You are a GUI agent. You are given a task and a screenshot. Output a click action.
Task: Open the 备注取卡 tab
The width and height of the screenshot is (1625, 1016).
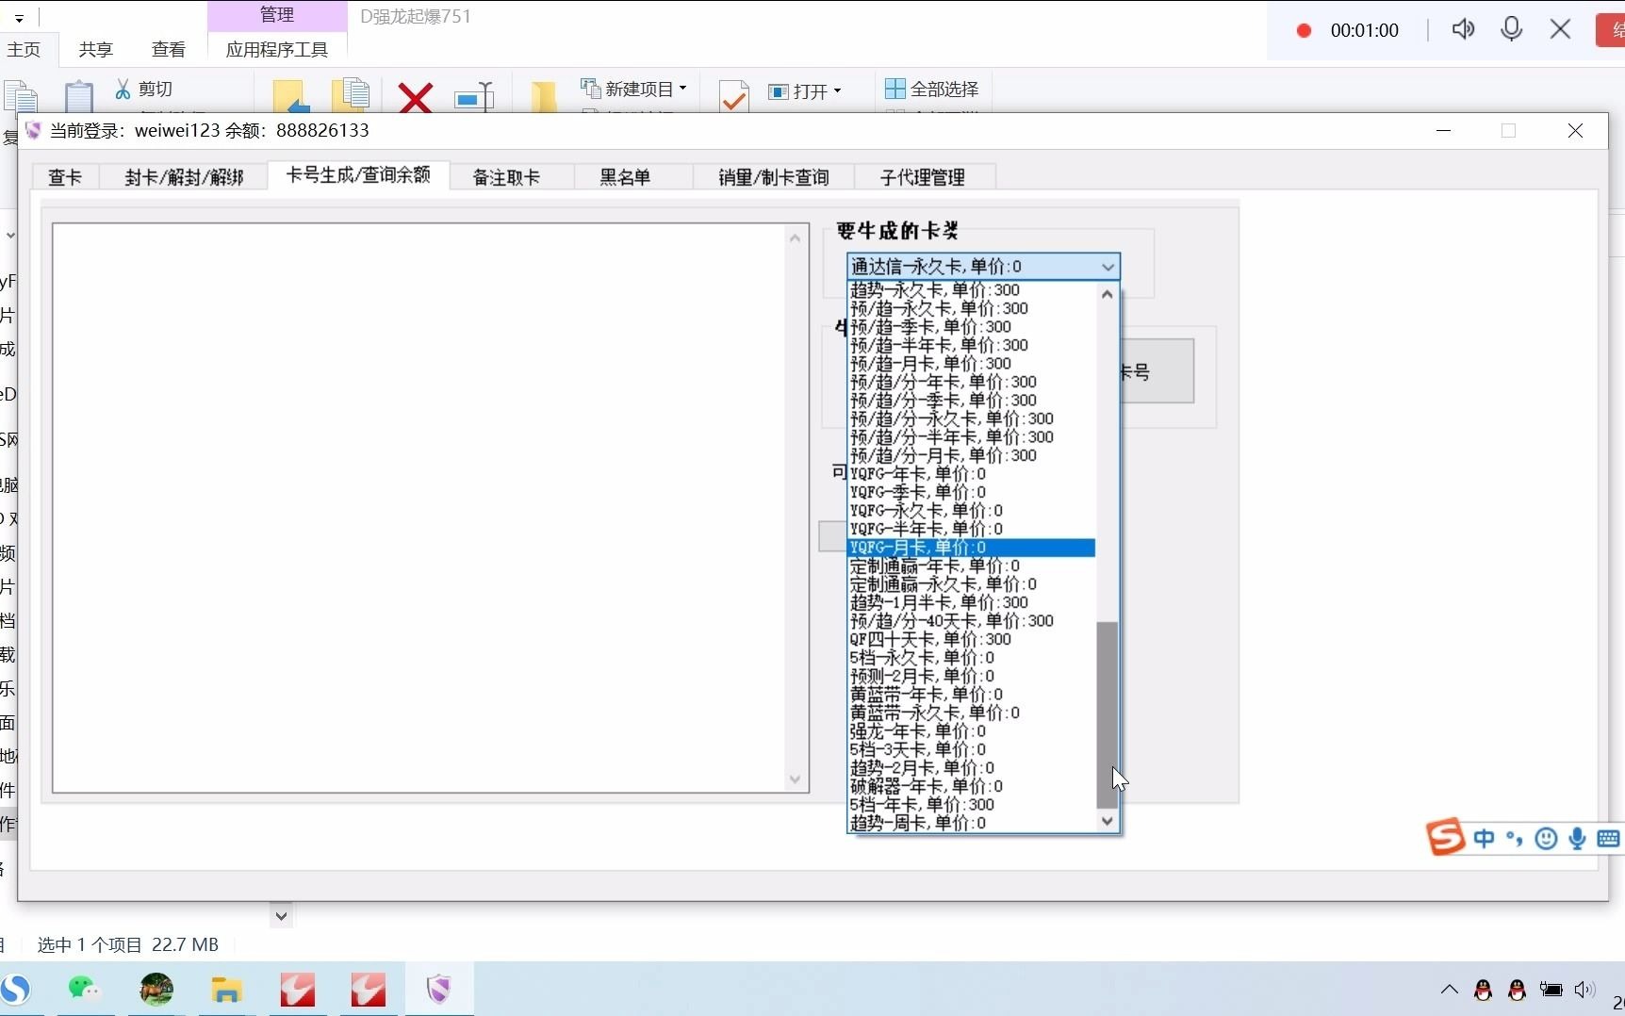point(507,177)
